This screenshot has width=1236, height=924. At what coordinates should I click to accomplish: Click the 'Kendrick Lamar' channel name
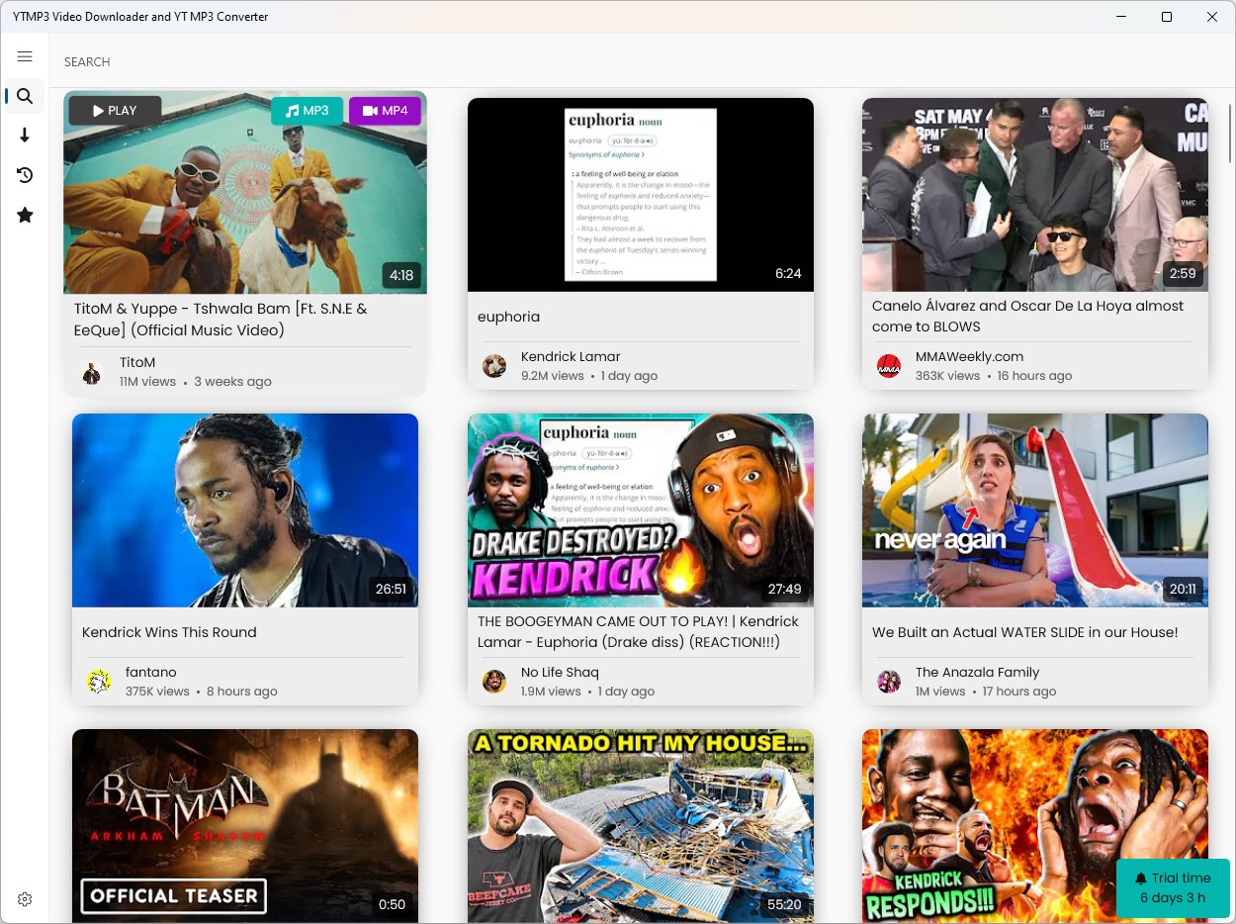(572, 356)
